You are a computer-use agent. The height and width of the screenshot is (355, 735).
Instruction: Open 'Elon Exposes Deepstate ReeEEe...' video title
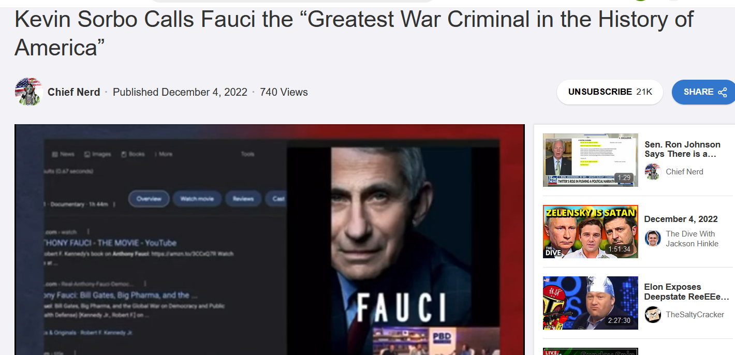(x=686, y=292)
